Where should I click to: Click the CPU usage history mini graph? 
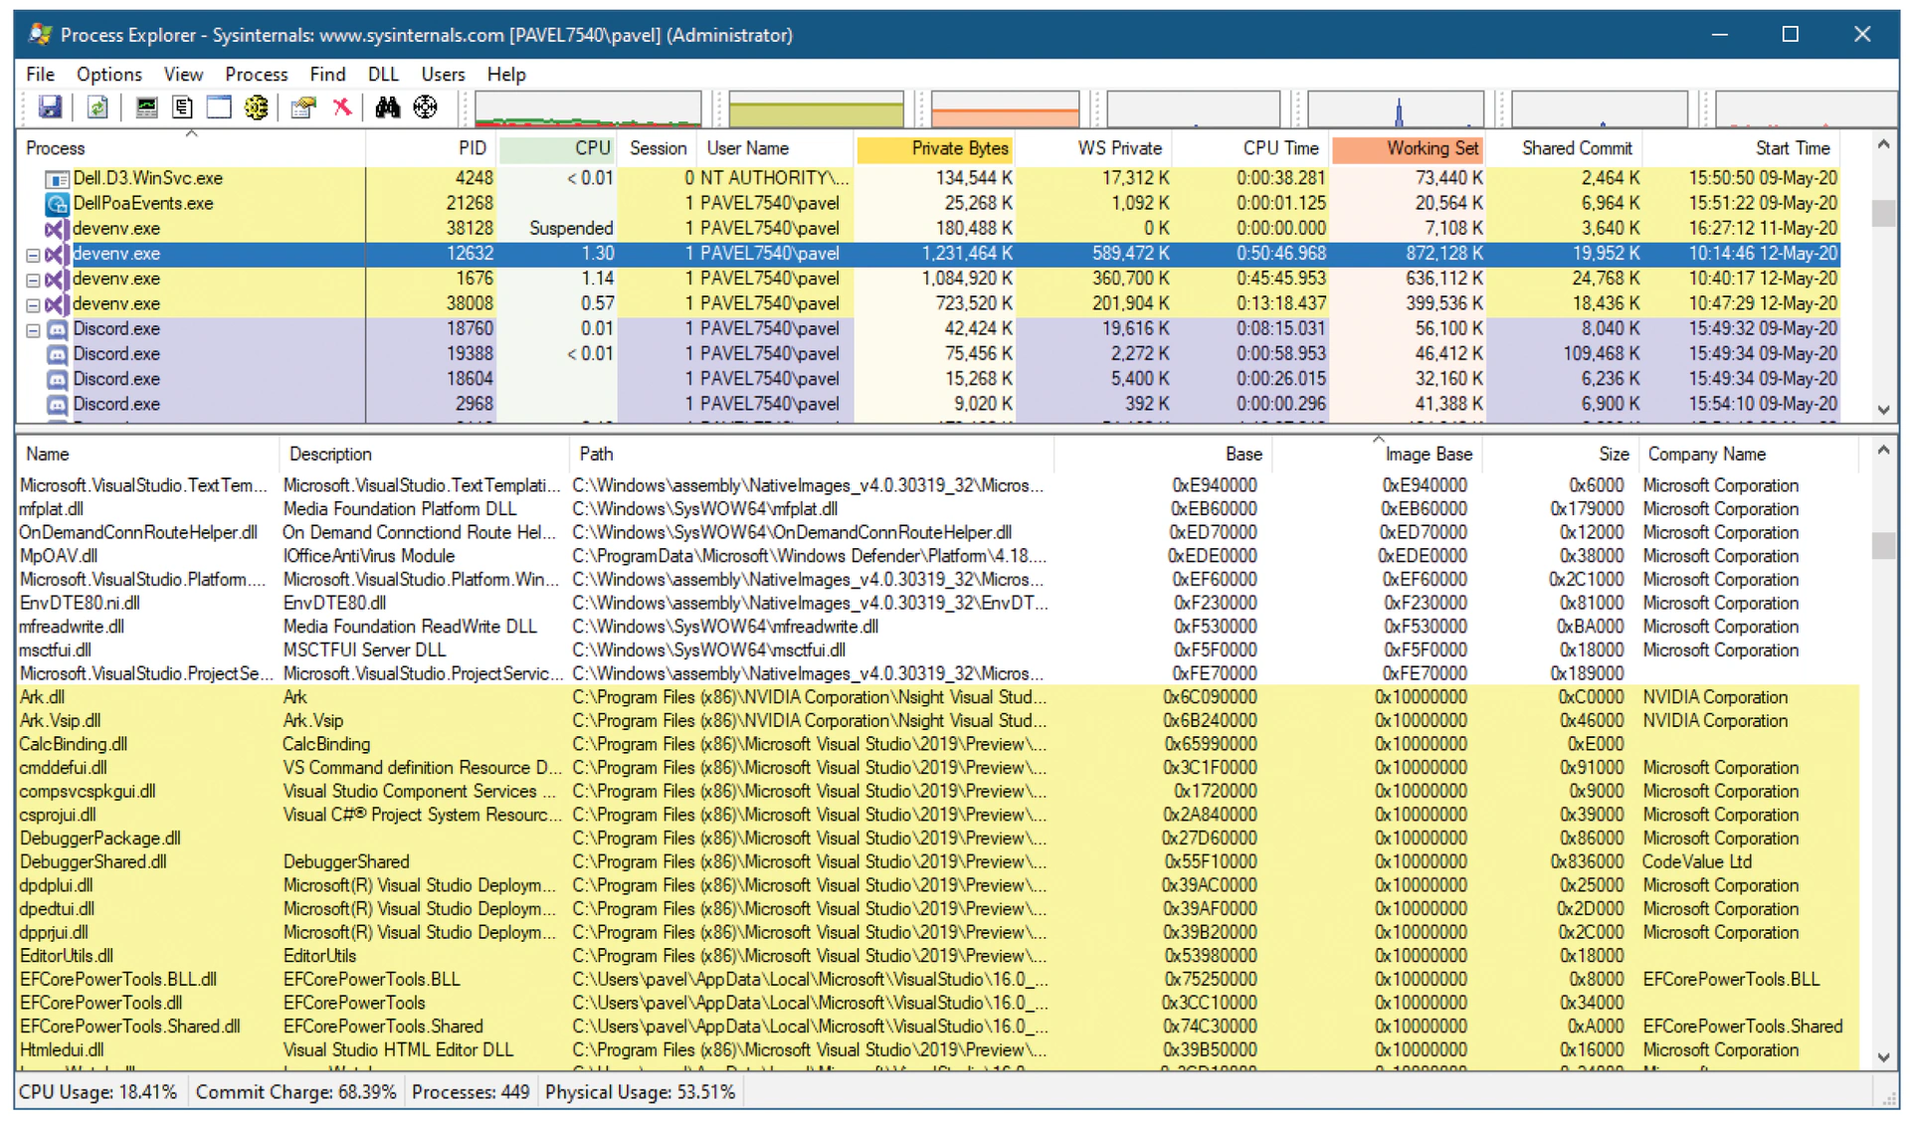coord(588,108)
